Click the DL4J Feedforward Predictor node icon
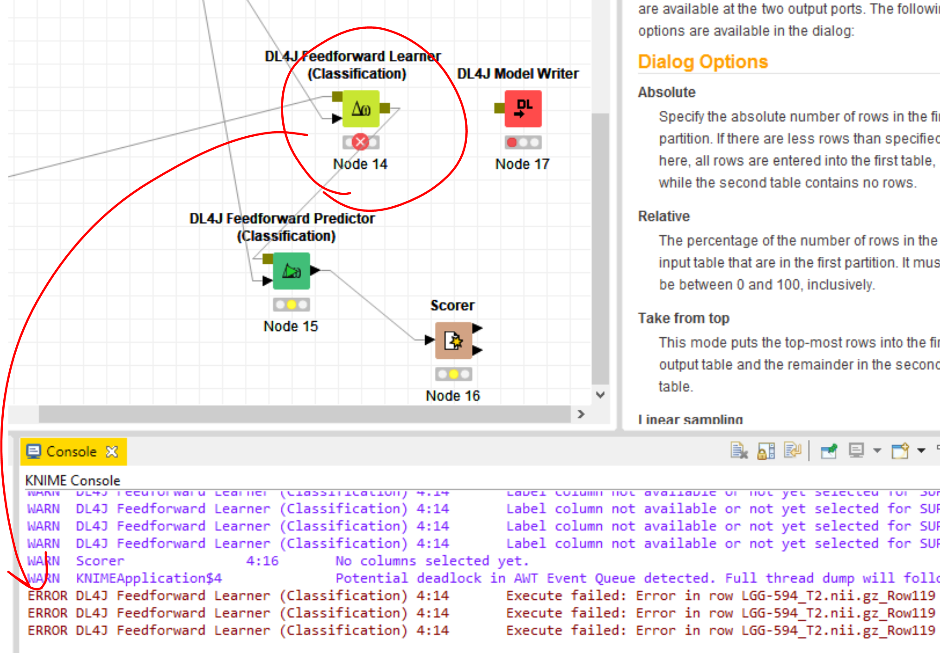Viewport: 940px width, 653px height. tap(291, 271)
